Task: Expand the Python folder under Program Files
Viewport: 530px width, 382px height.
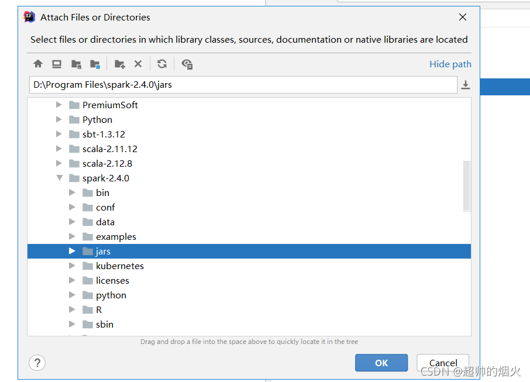Action: 59,119
